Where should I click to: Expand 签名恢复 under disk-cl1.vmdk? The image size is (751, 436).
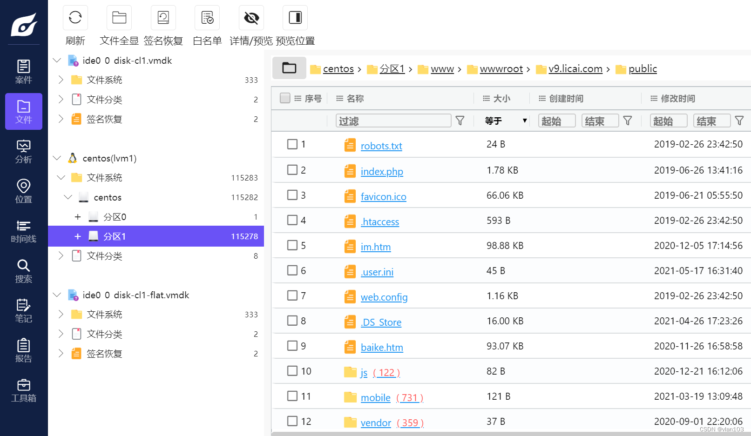coord(61,119)
